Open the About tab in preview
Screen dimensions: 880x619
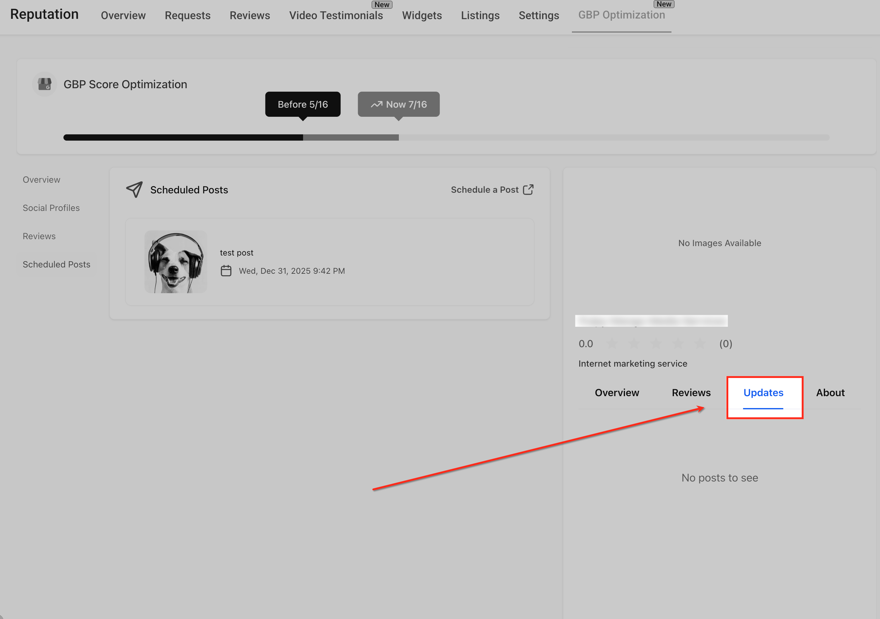click(x=830, y=393)
